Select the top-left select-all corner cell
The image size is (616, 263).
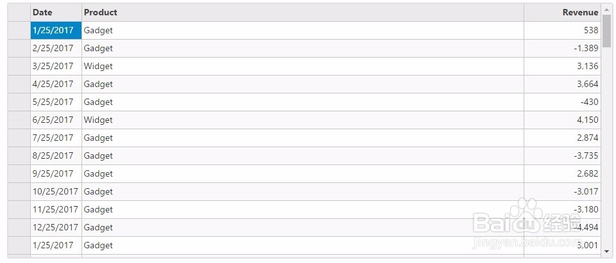(19, 12)
